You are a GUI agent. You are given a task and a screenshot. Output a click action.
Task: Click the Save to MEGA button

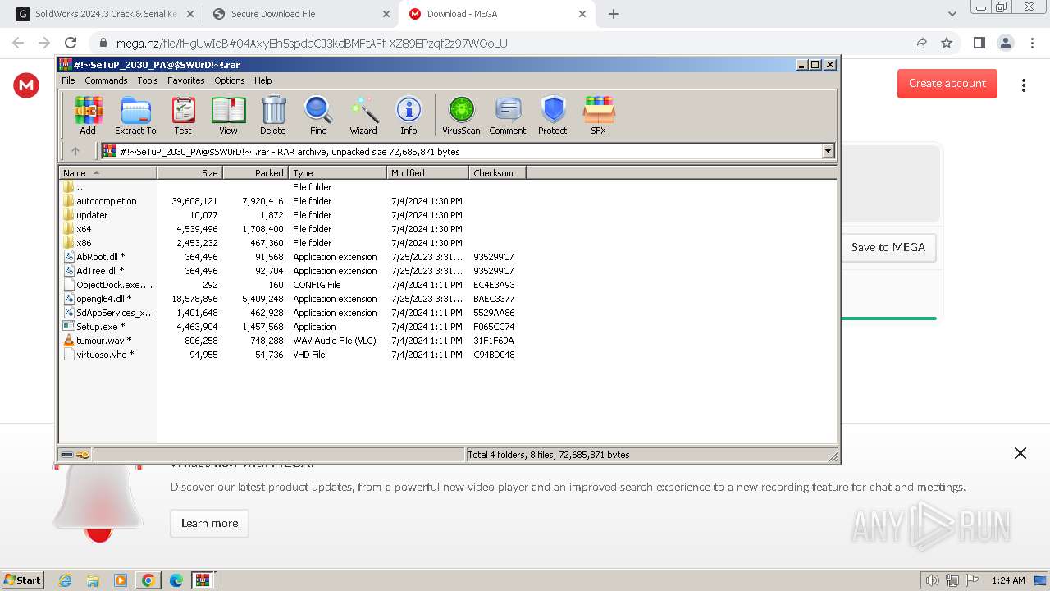click(888, 247)
